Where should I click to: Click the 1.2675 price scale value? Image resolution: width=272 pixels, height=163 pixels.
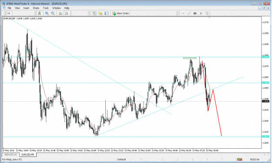click(265, 66)
